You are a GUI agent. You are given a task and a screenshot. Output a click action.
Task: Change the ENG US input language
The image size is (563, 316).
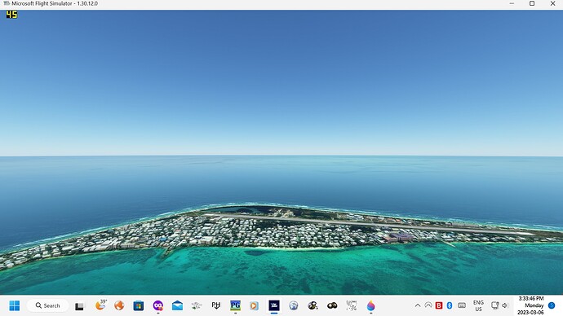[x=478, y=305]
